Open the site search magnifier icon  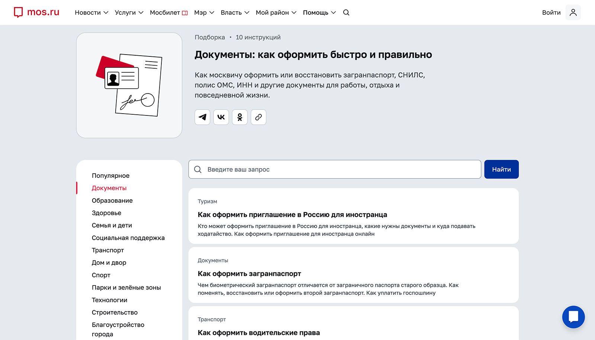tap(346, 13)
